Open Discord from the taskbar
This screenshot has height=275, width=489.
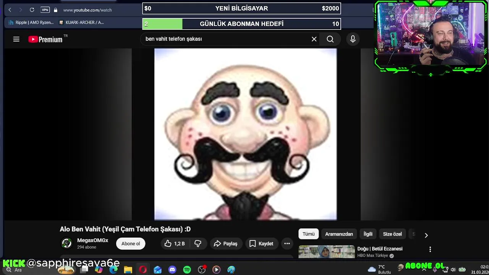(172, 270)
